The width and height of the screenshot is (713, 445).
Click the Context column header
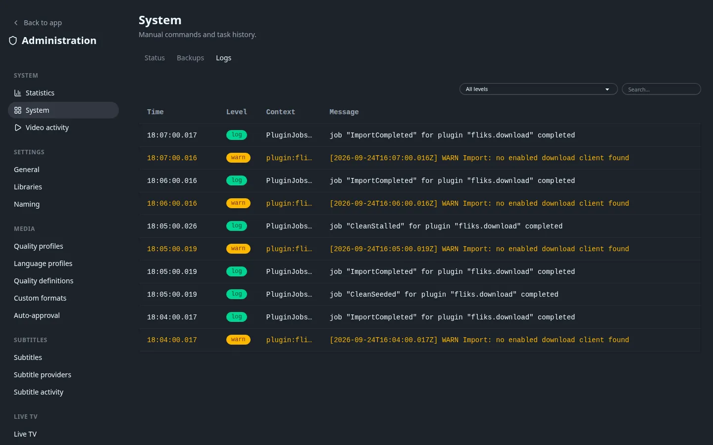280,112
